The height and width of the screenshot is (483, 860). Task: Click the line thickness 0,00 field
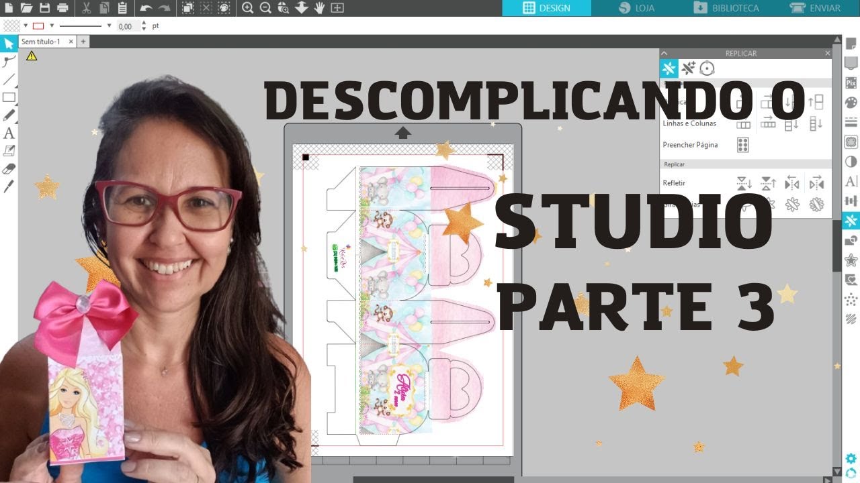click(128, 26)
